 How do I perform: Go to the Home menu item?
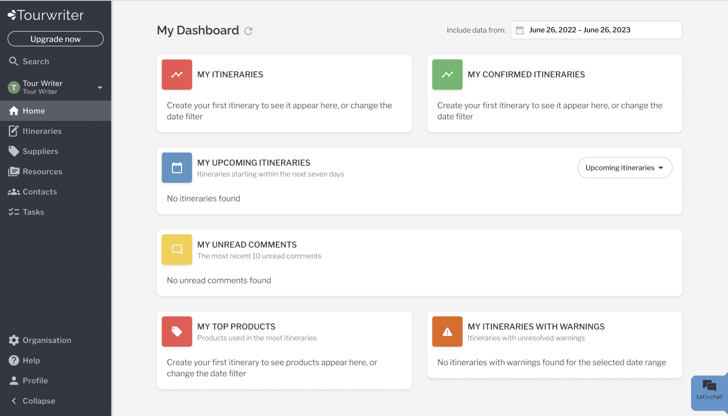pyautogui.click(x=33, y=111)
